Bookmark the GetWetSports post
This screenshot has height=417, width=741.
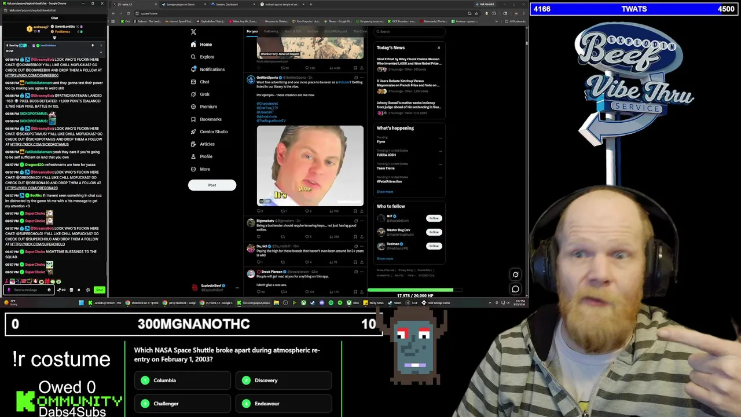[355, 211]
